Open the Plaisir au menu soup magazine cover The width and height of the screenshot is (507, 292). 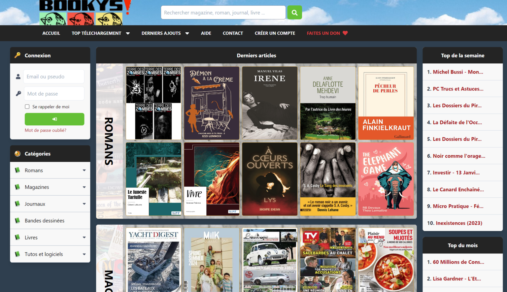click(386, 260)
